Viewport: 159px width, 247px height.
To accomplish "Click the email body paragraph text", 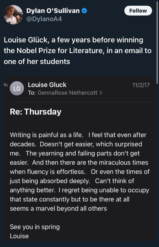I will [80, 172].
